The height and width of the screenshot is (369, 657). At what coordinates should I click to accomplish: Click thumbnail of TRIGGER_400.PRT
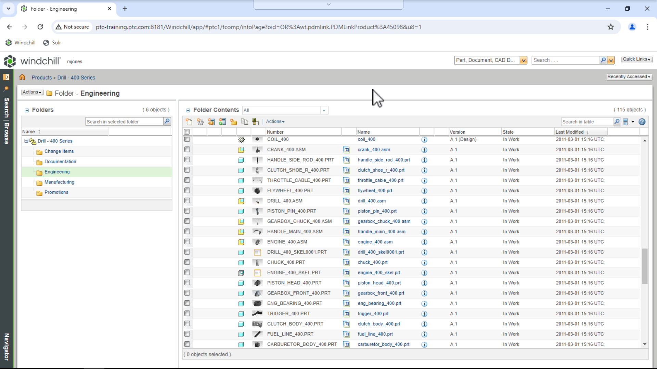click(x=257, y=314)
